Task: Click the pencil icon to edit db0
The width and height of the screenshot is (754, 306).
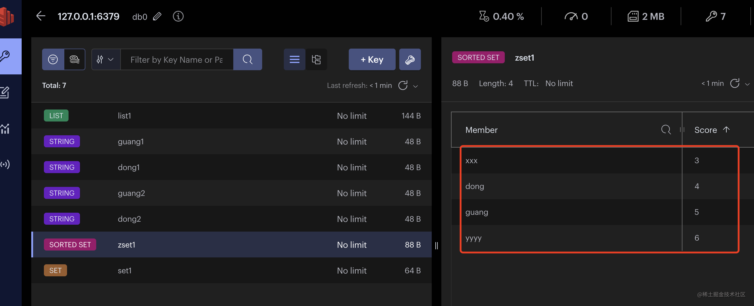Action: pos(157,16)
